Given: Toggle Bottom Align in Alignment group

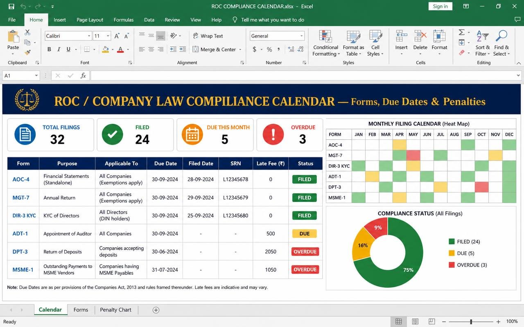Looking at the screenshot, I should (160, 36).
